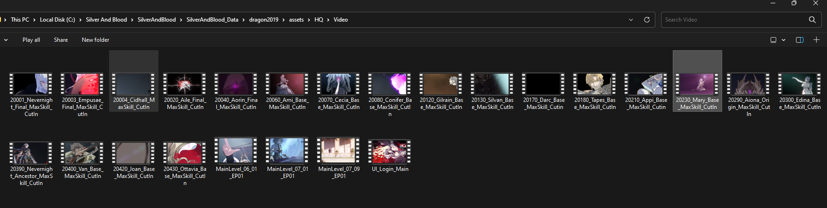
Task: Go to dragon2019 folder breadcrumb
Action: point(264,20)
